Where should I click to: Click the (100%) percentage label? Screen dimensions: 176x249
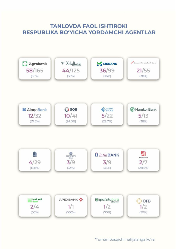[x=71, y=213]
